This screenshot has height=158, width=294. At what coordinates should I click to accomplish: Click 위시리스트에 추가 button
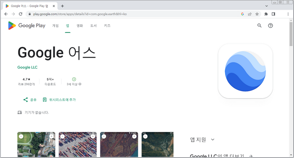click(x=59, y=100)
